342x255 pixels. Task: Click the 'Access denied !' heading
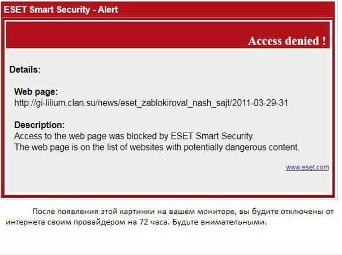click(x=287, y=41)
